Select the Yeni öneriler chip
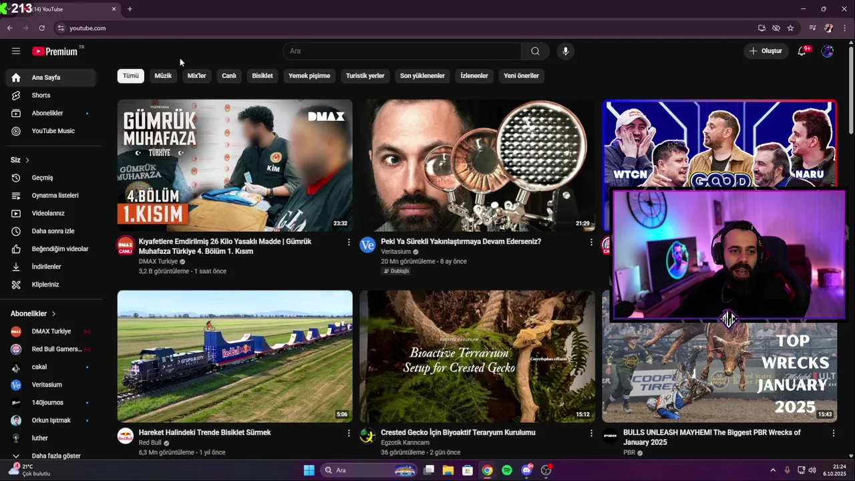This screenshot has height=481, width=855. (x=521, y=75)
